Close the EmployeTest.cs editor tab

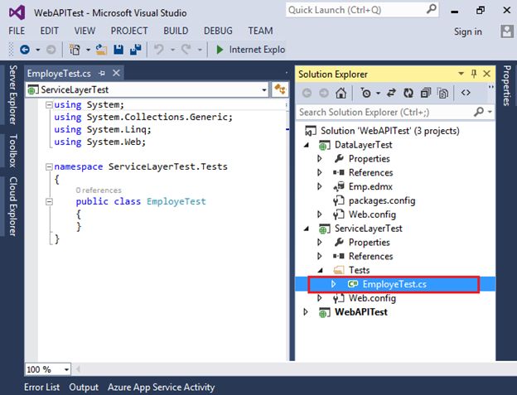[116, 73]
